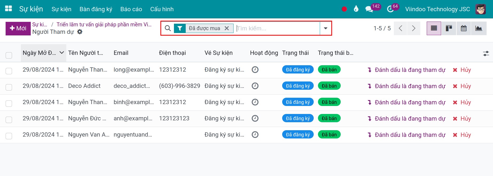Open the Cấu hình menu

tap(162, 9)
